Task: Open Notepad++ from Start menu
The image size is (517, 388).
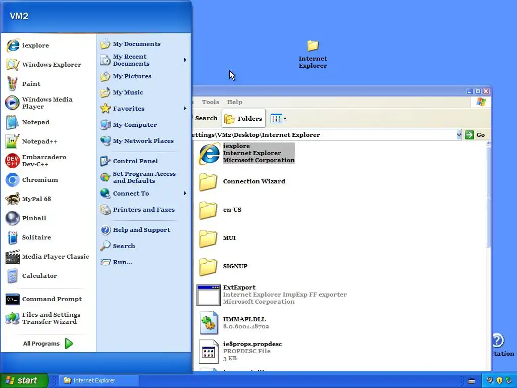Action: click(48, 141)
